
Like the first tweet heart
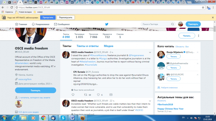click(x=98, y=95)
